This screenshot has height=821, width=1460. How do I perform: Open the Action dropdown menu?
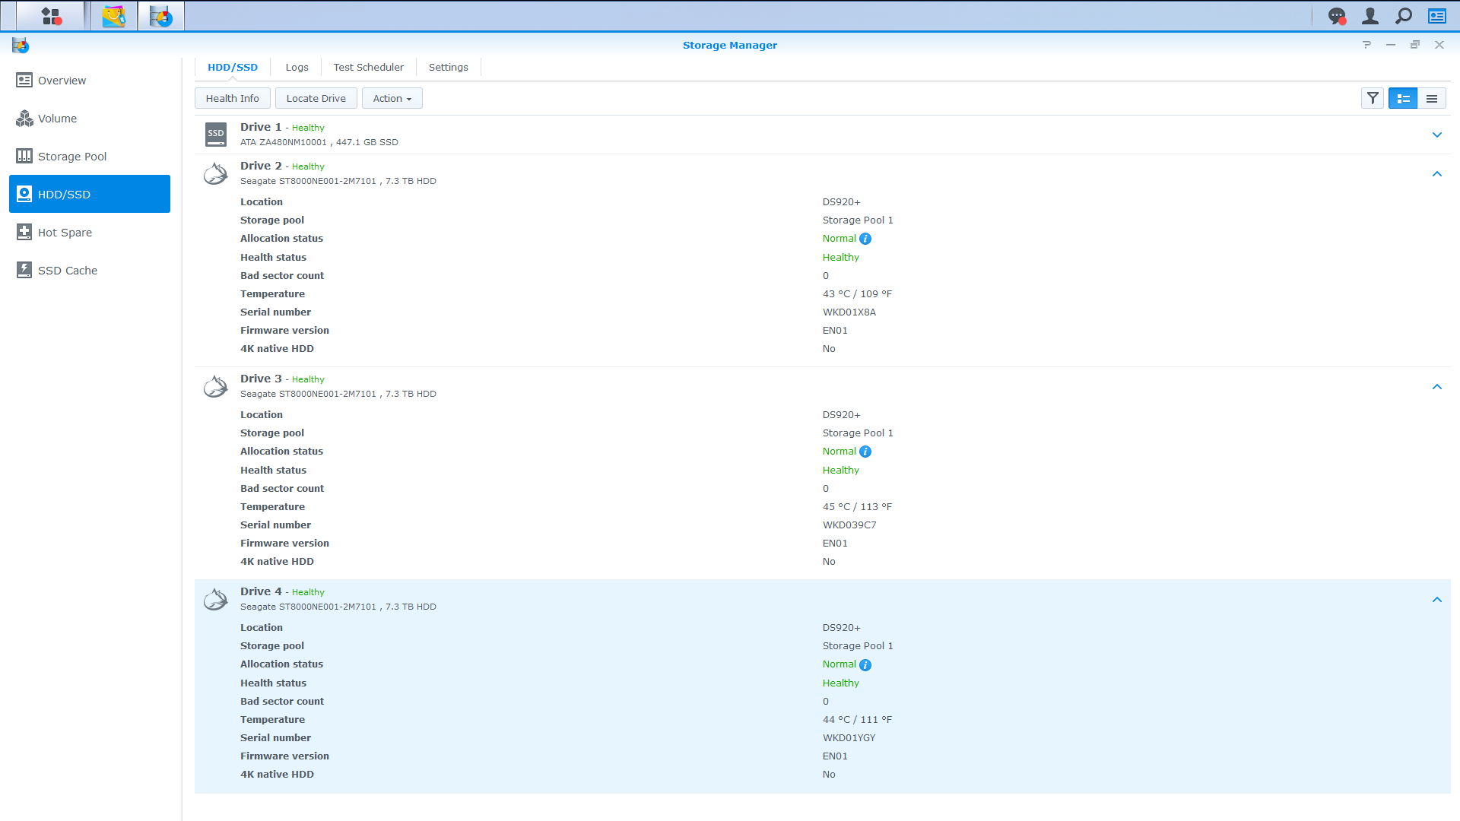pos(392,99)
